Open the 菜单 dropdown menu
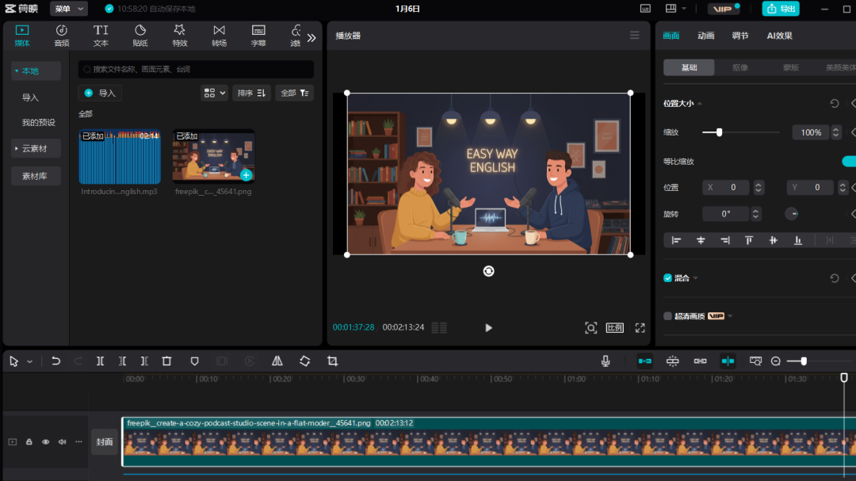Viewport: 856px width, 481px height. pyautogui.click(x=69, y=9)
